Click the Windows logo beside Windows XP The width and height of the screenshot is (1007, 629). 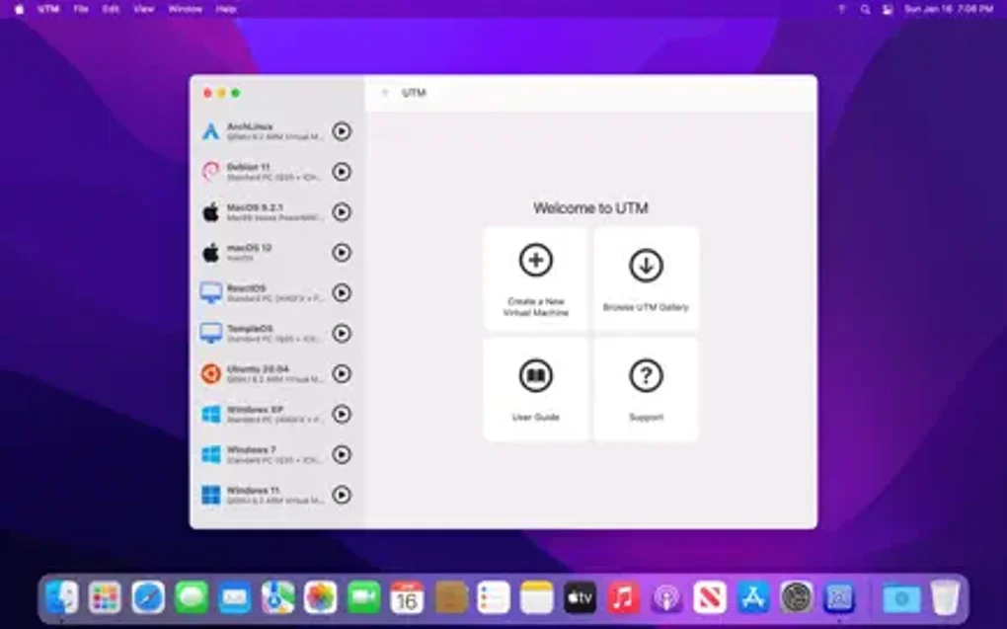pyautogui.click(x=210, y=415)
